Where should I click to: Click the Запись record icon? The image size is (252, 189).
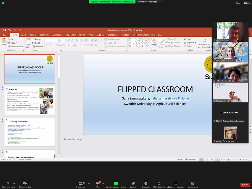pos(133,183)
